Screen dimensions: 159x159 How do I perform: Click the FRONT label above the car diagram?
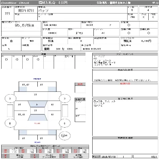coord(37,79)
